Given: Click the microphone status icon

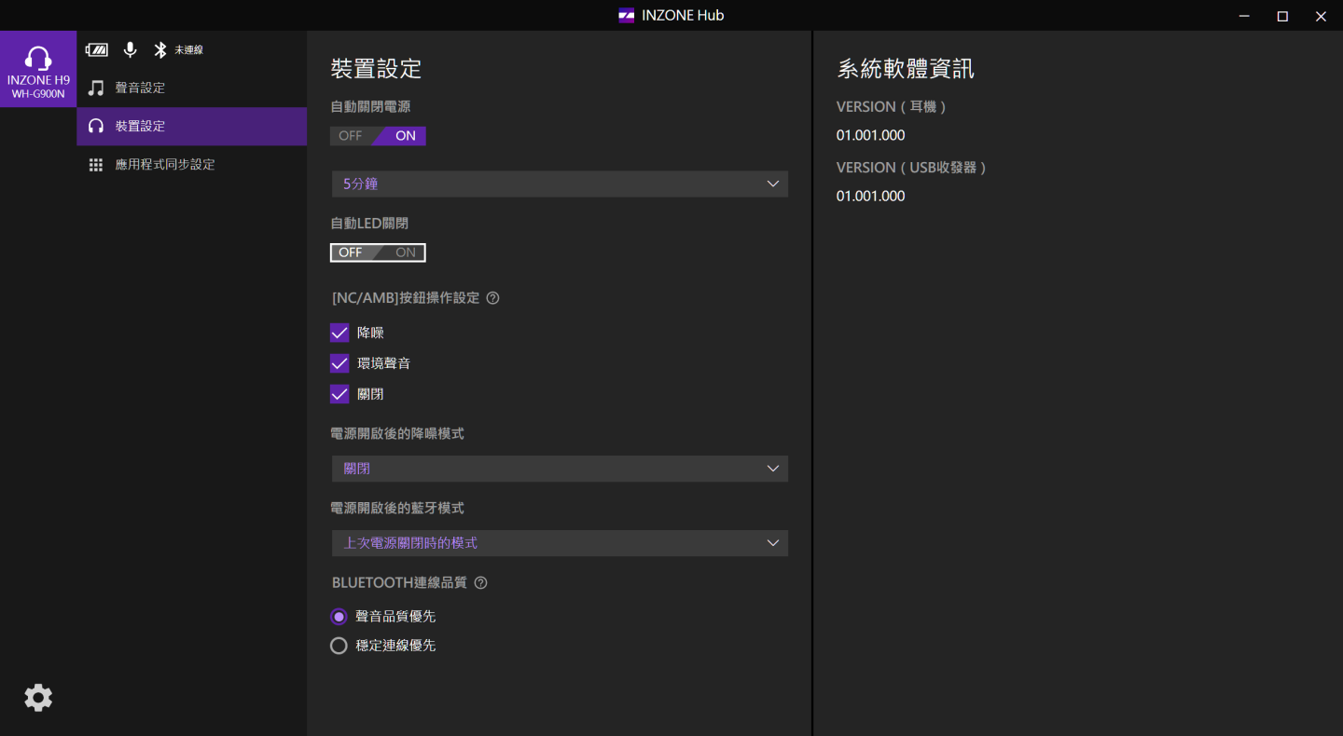Looking at the screenshot, I should pyautogui.click(x=131, y=49).
